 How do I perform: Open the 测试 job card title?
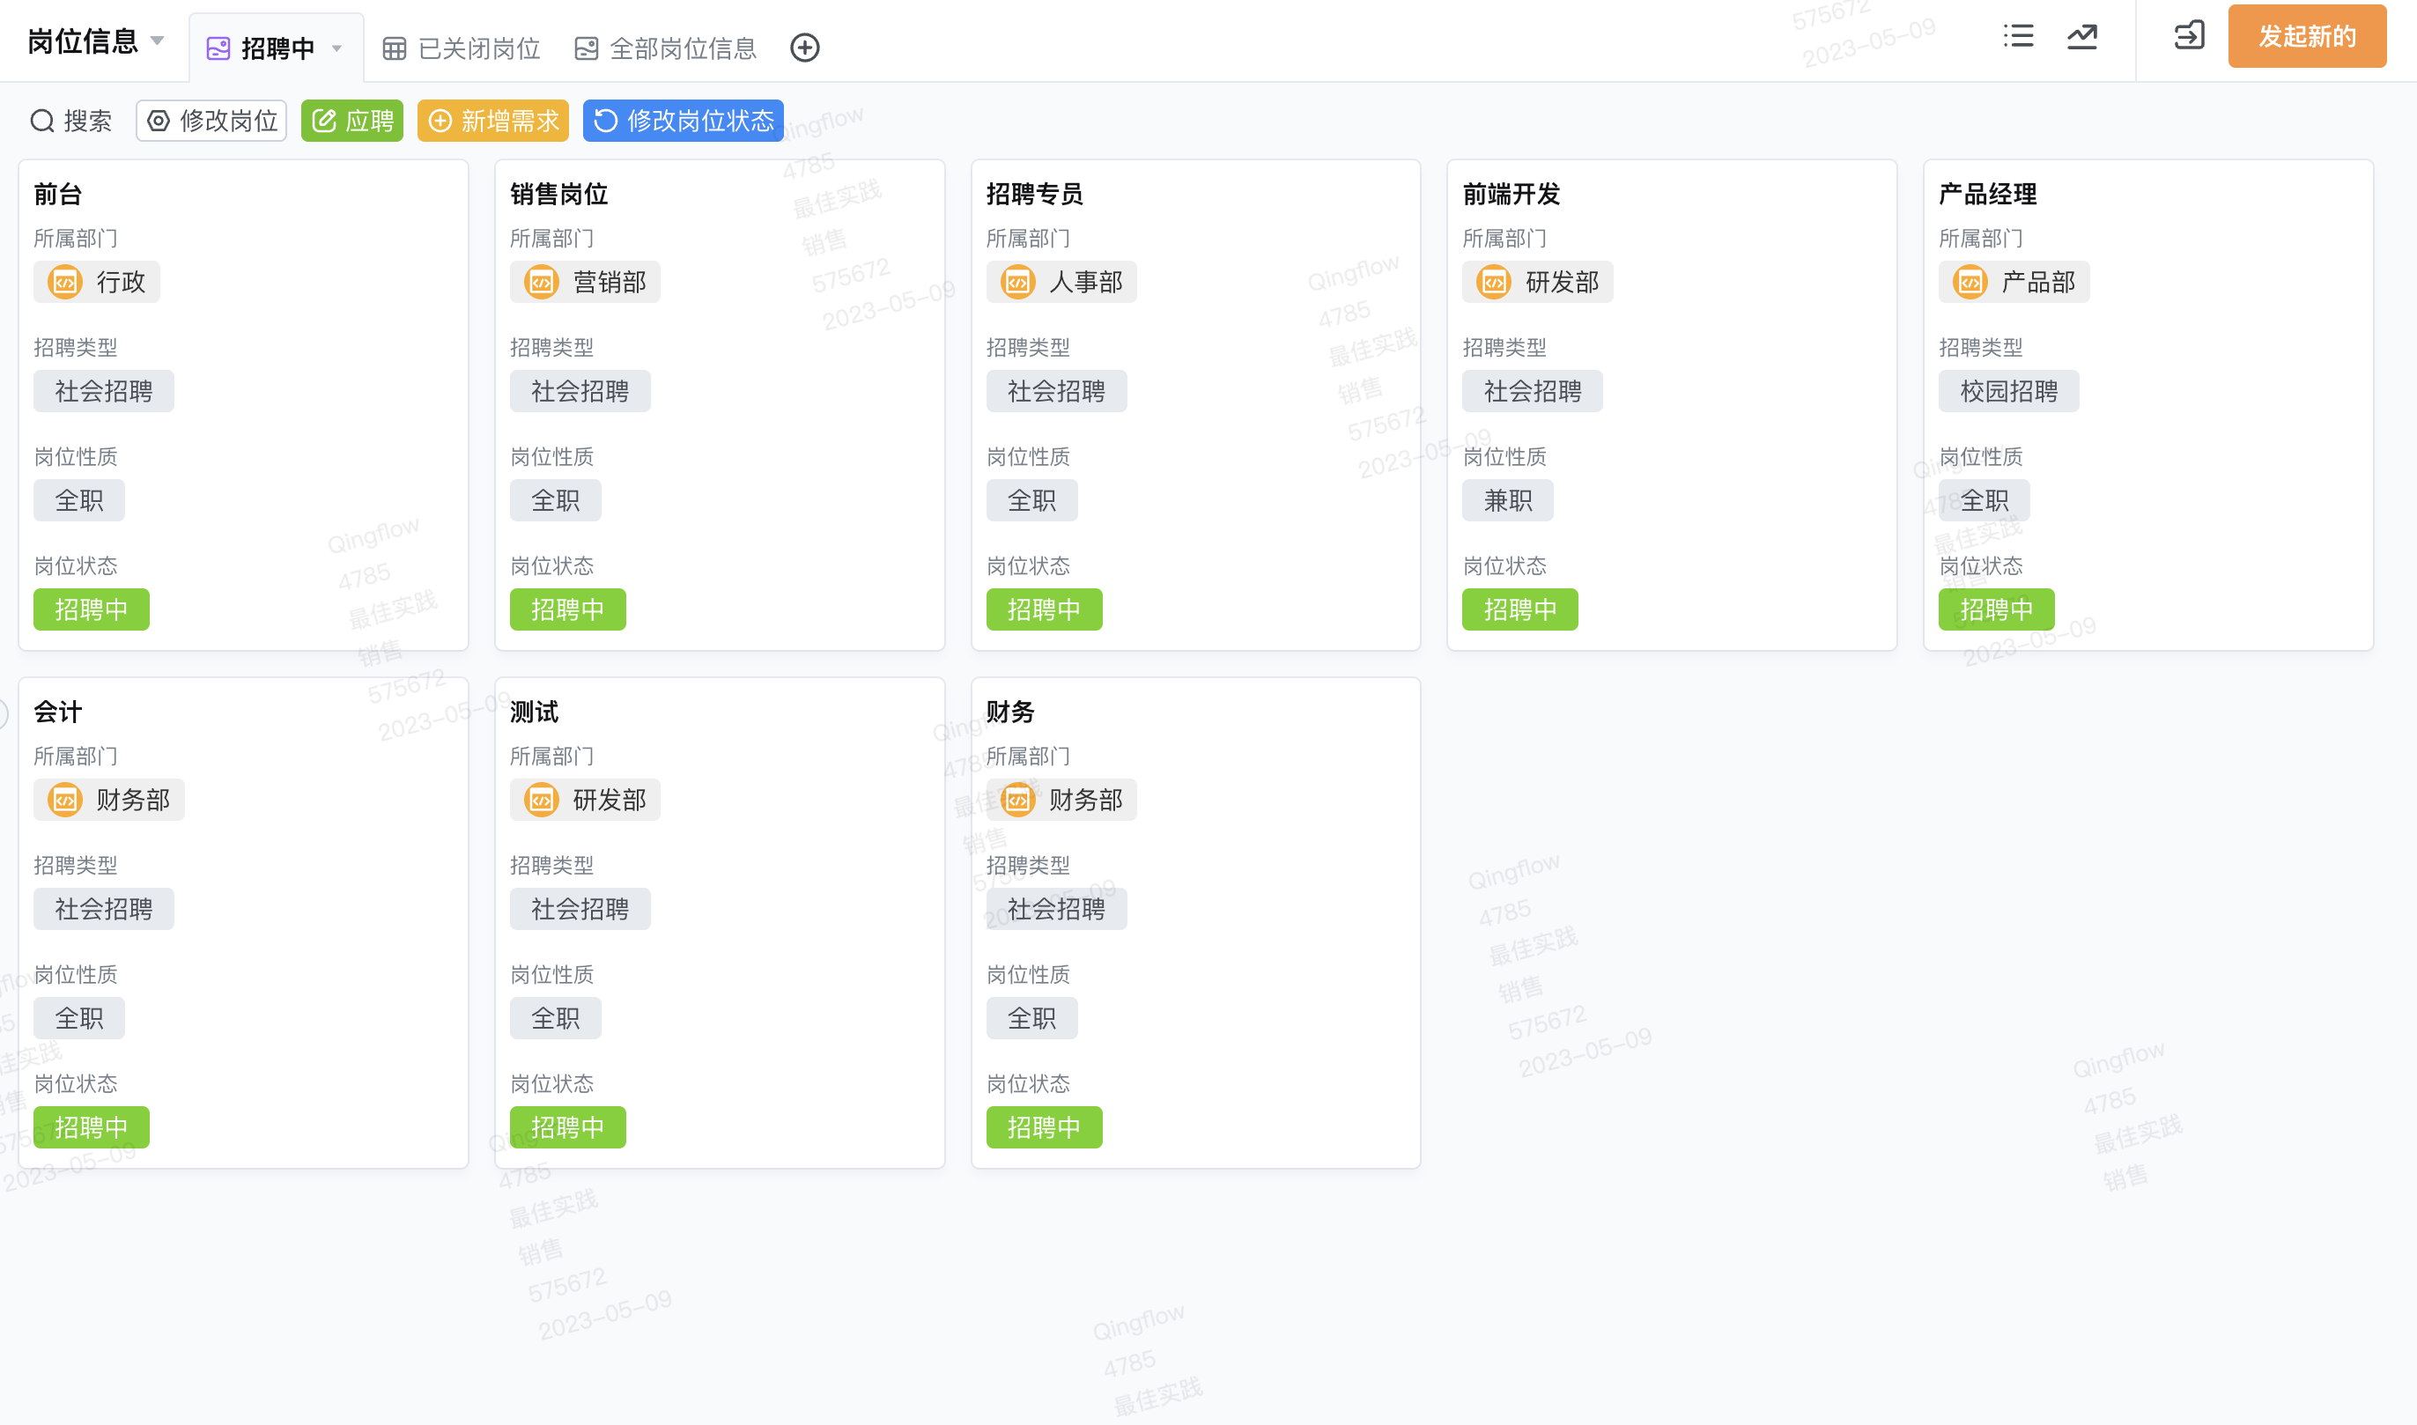[x=534, y=712]
